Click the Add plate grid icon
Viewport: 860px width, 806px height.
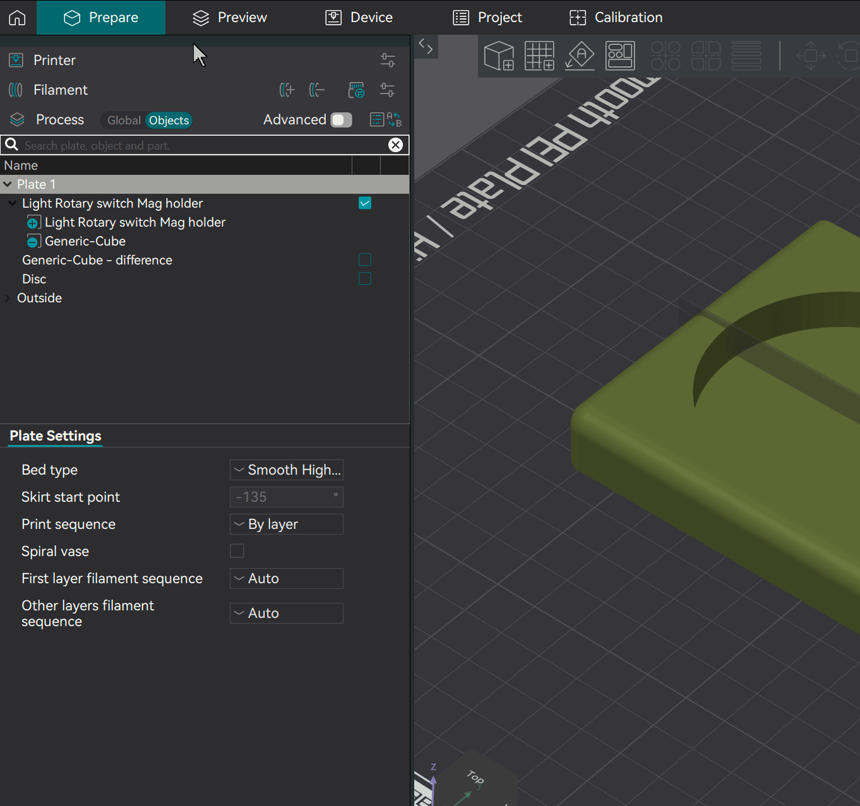pos(539,56)
